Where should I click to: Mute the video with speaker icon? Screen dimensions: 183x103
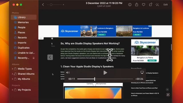[68, 73]
